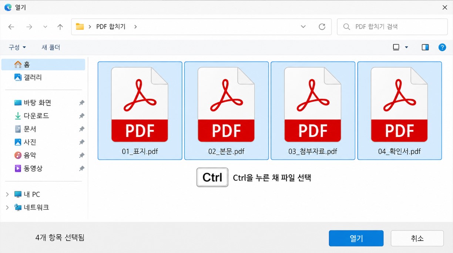Click the file name 02_본문.pdf
The height and width of the screenshot is (253, 453).
(x=226, y=151)
